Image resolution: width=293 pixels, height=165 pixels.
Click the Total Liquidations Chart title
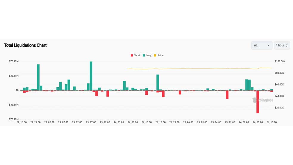point(25,45)
